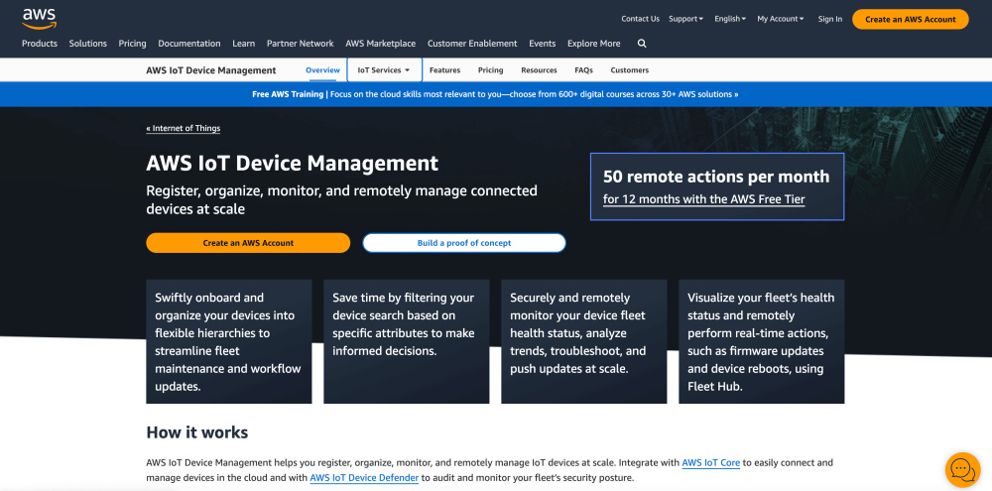Go back to Internet of Things link

tap(184, 128)
